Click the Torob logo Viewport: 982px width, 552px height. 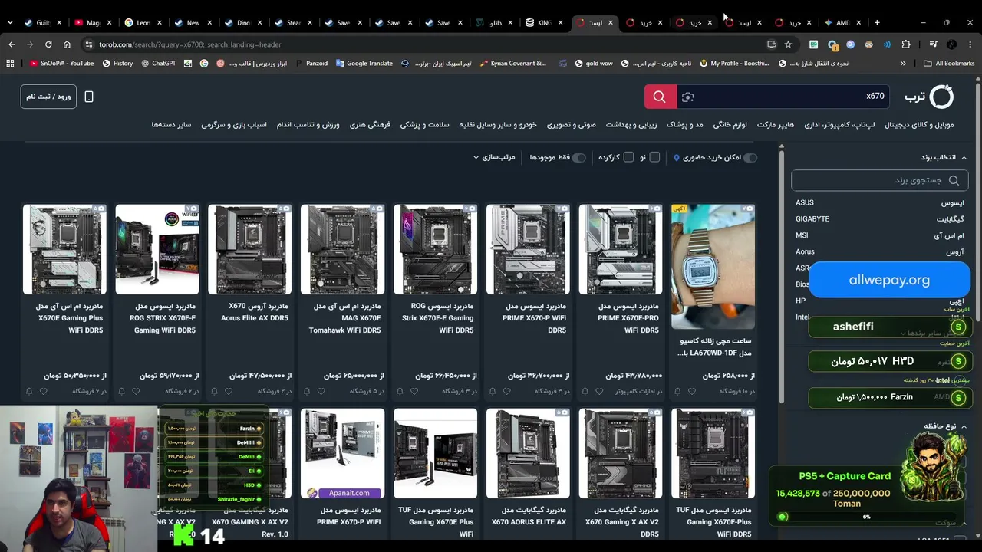pyautogui.click(x=929, y=97)
